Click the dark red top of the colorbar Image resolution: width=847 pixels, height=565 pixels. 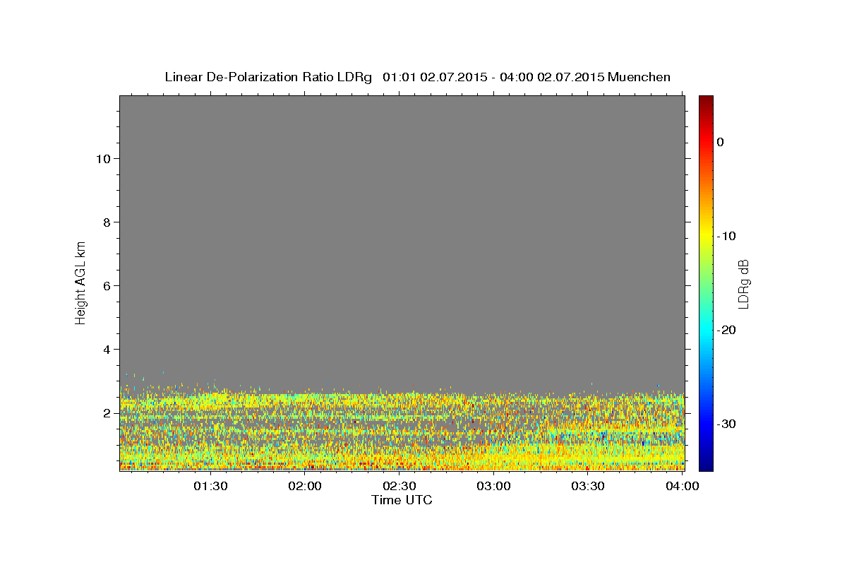(x=706, y=100)
